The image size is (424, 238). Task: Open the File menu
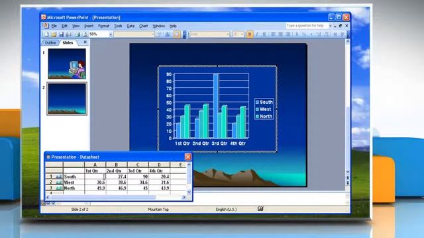(54, 26)
